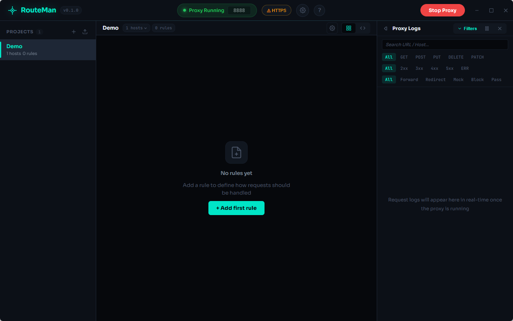The height and width of the screenshot is (321, 513).
Task: Click the Proxy Logs panel title
Action: coord(406,28)
